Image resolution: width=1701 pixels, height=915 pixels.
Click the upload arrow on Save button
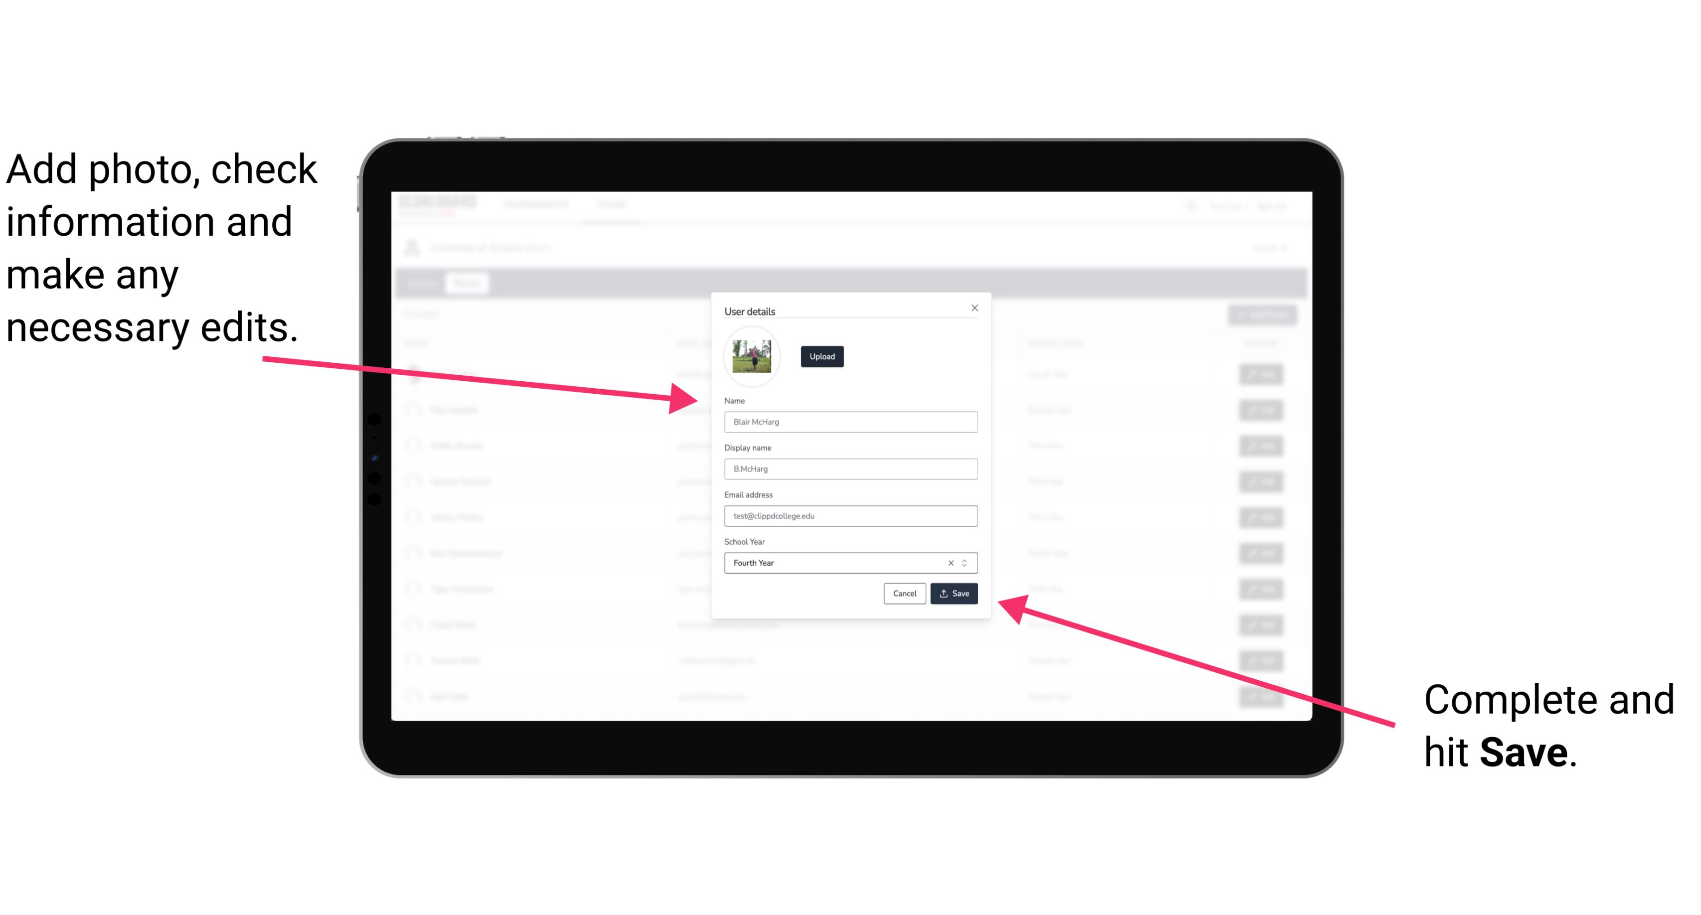click(x=944, y=594)
